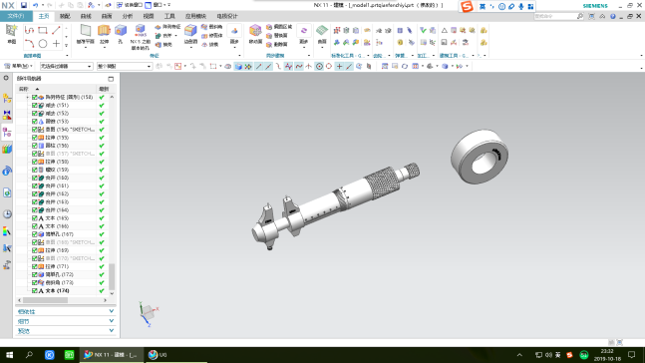
Task: Uncheck the 螺纹 (159) feature checkbox
Action: coord(35,170)
